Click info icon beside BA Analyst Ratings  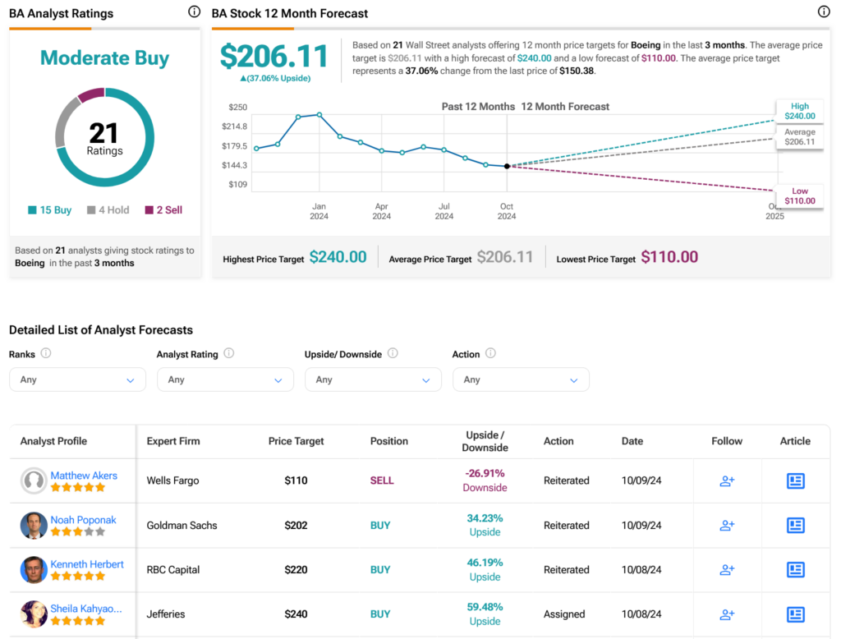194,11
